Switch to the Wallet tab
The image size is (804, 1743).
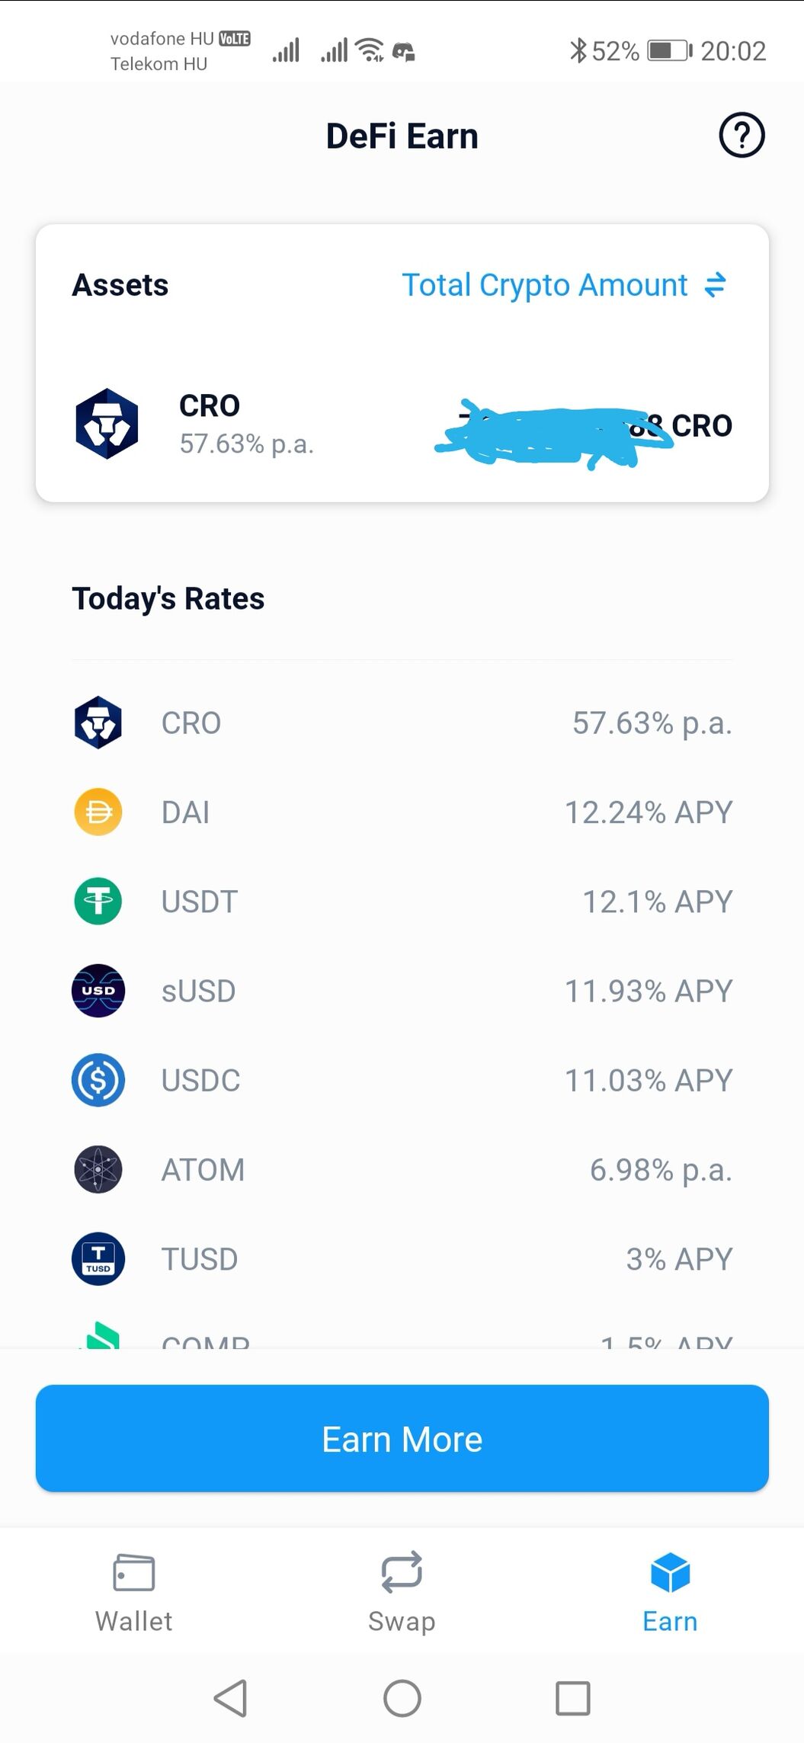tap(134, 1593)
